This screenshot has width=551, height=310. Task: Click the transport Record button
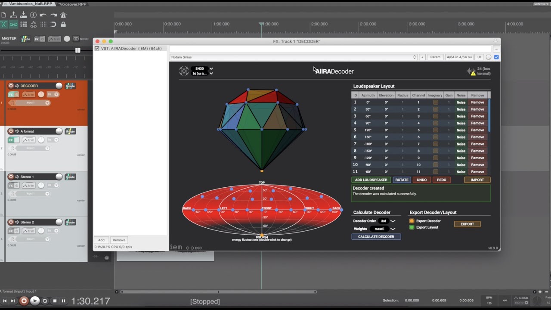click(24, 301)
